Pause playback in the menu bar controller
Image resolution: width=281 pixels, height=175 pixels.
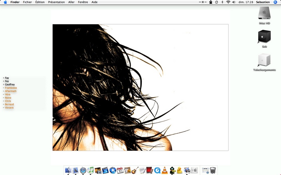[203, 2]
